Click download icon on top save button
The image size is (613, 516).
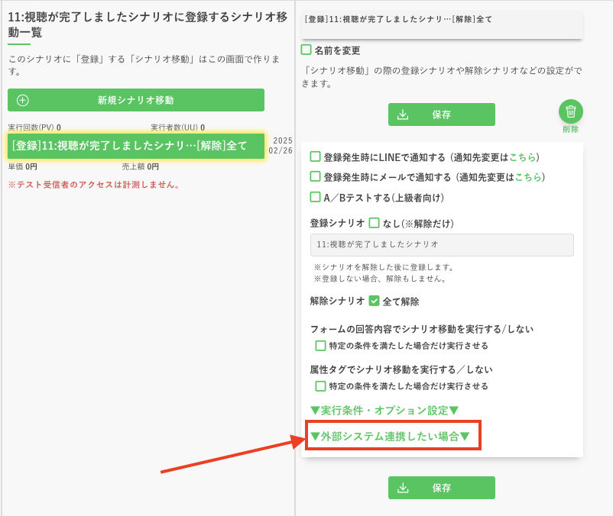point(404,114)
